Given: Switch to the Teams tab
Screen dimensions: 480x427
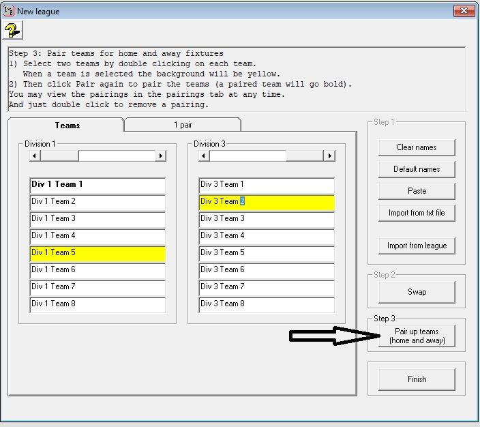Looking at the screenshot, I should click(67, 125).
